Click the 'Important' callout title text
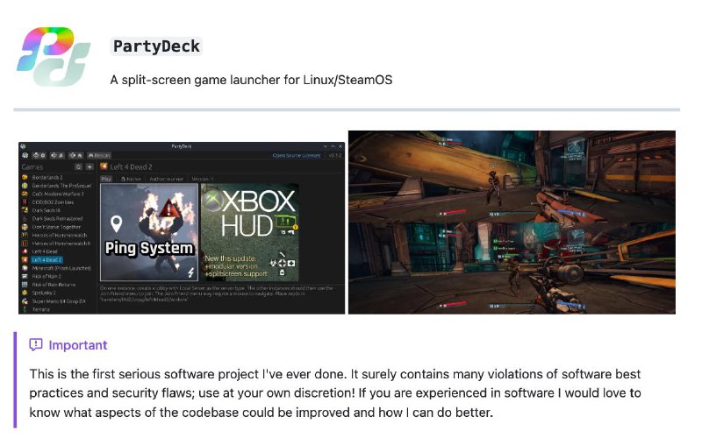 point(78,345)
